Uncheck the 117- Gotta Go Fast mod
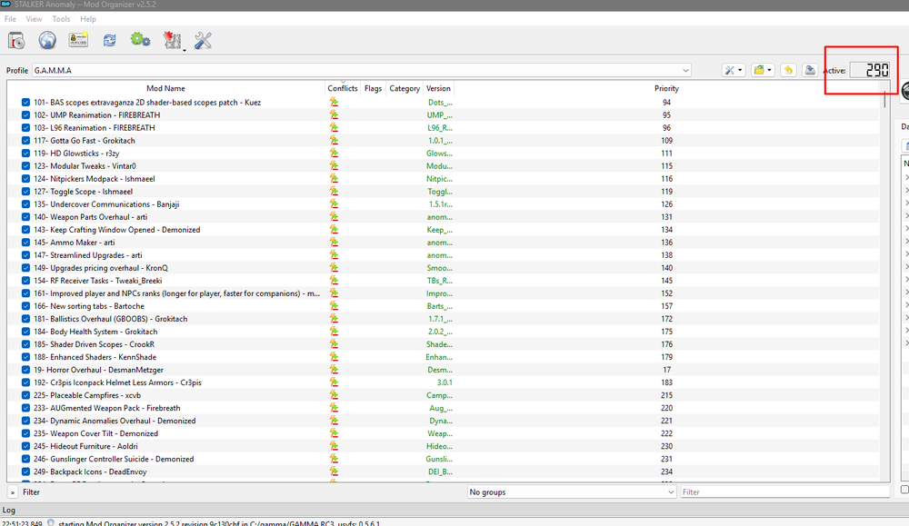Image resolution: width=909 pixels, height=526 pixels. [26, 141]
